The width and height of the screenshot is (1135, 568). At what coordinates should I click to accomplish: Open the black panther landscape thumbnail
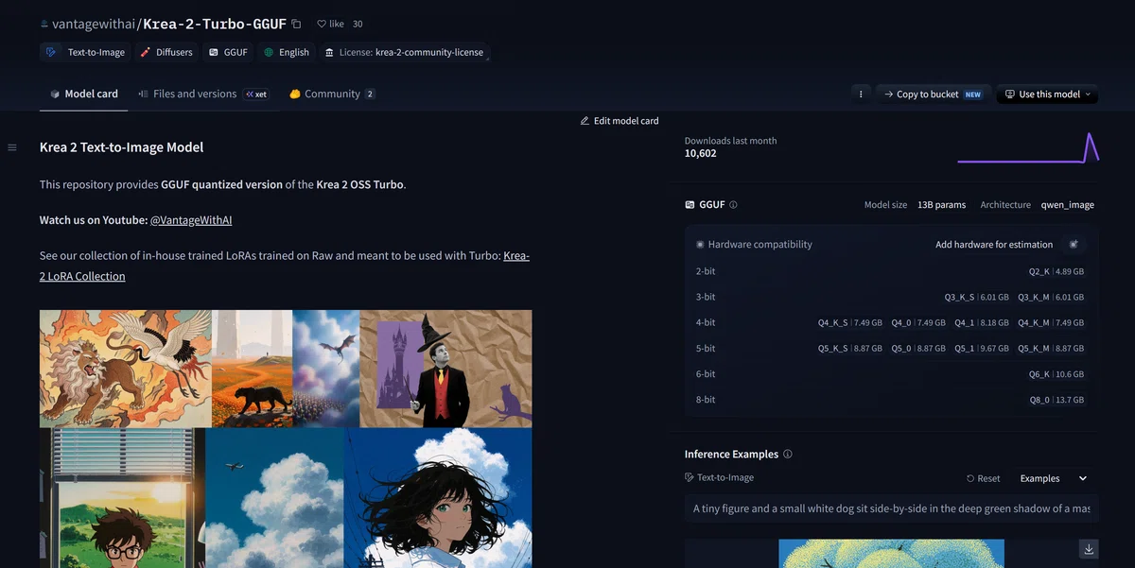tap(253, 369)
